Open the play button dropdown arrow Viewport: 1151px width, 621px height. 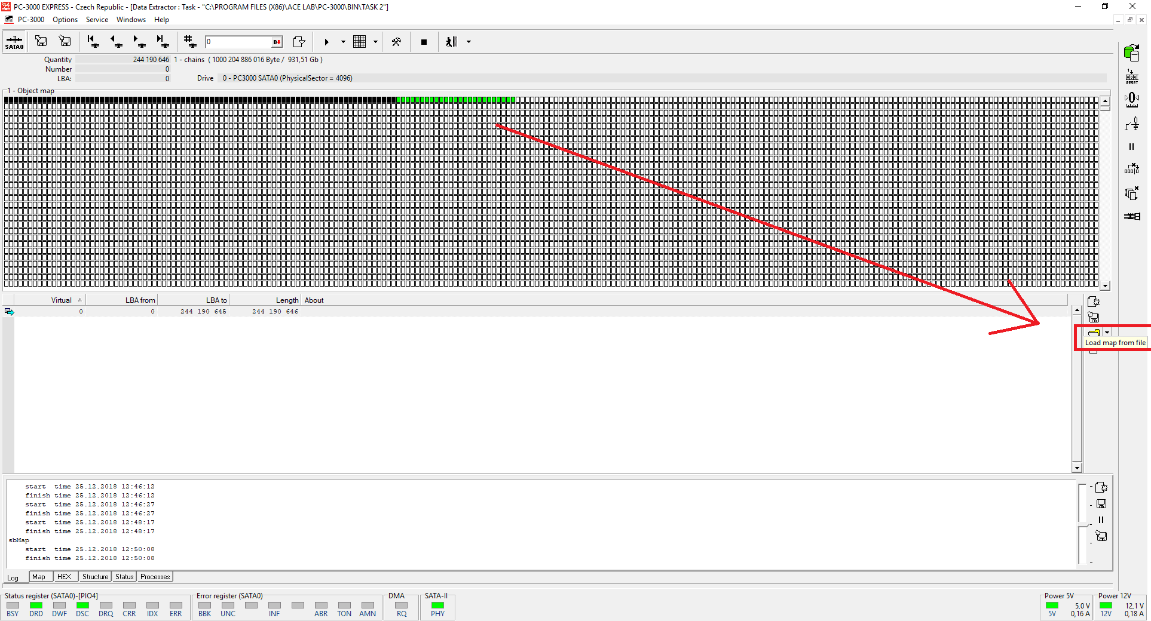click(343, 42)
